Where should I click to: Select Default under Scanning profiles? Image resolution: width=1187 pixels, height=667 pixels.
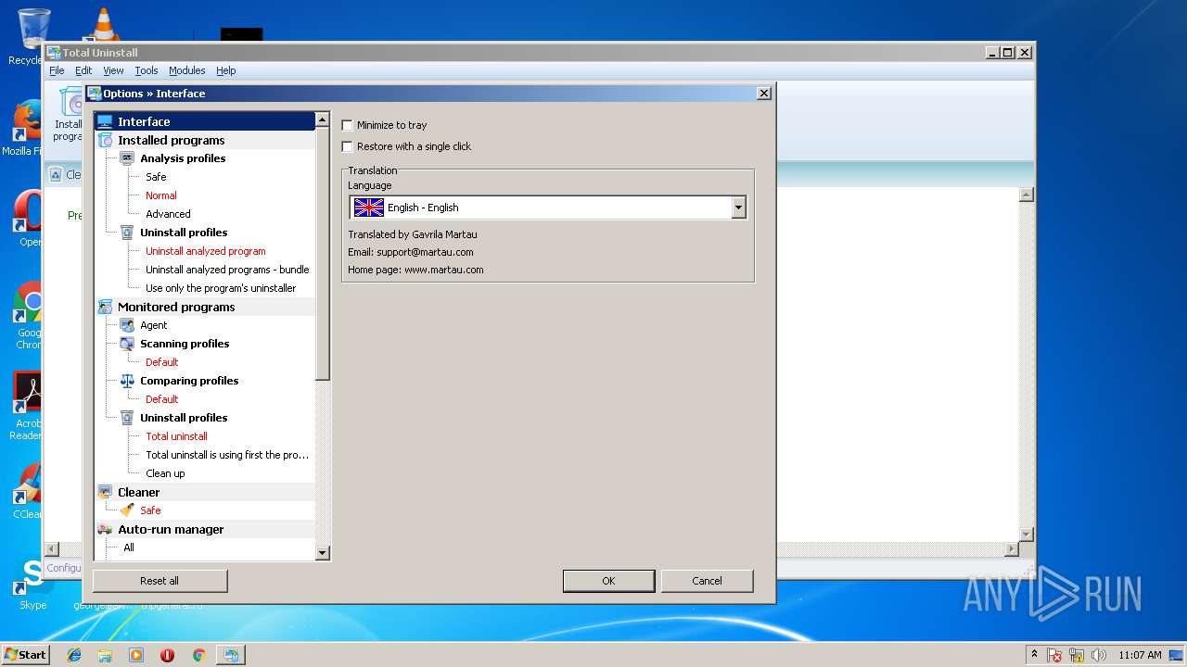[x=161, y=362]
